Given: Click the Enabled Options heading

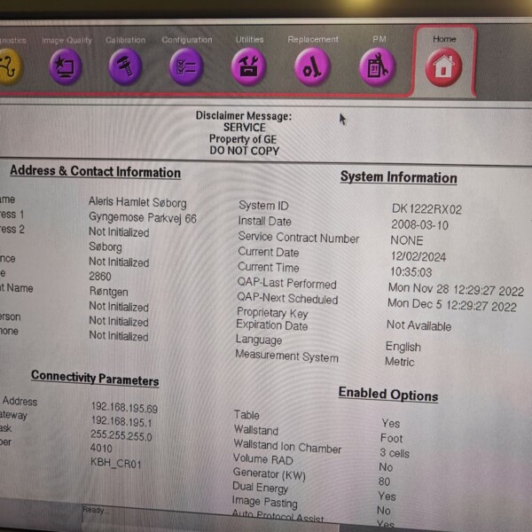Looking at the screenshot, I should coord(387,395).
